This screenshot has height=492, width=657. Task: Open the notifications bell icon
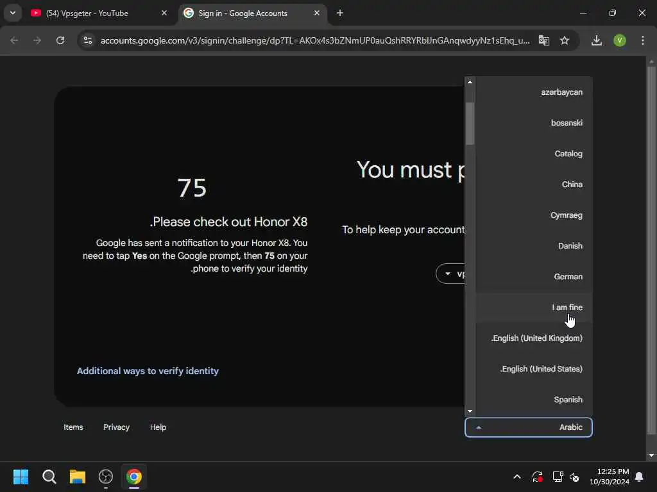click(640, 477)
